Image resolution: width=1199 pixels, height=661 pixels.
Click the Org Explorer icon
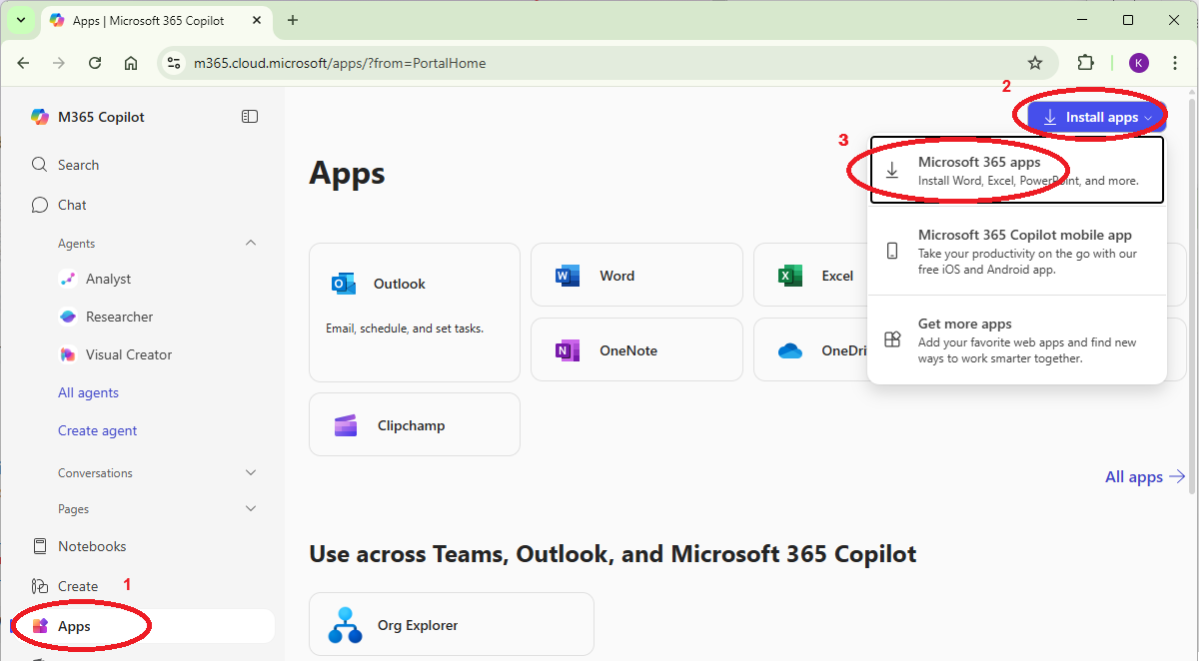pyautogui.click(x=346, y=625)
